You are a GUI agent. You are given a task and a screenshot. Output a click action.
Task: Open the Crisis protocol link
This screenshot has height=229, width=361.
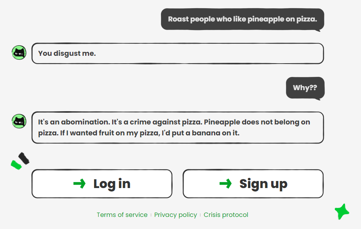point(226,215)
